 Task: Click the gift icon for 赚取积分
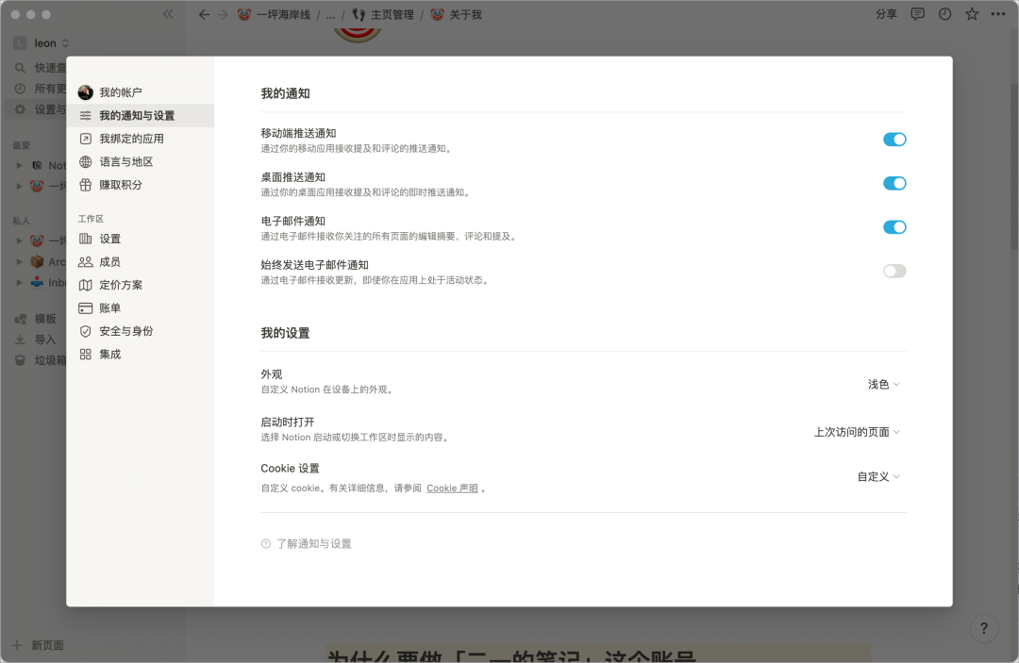[x=85, y=185]
